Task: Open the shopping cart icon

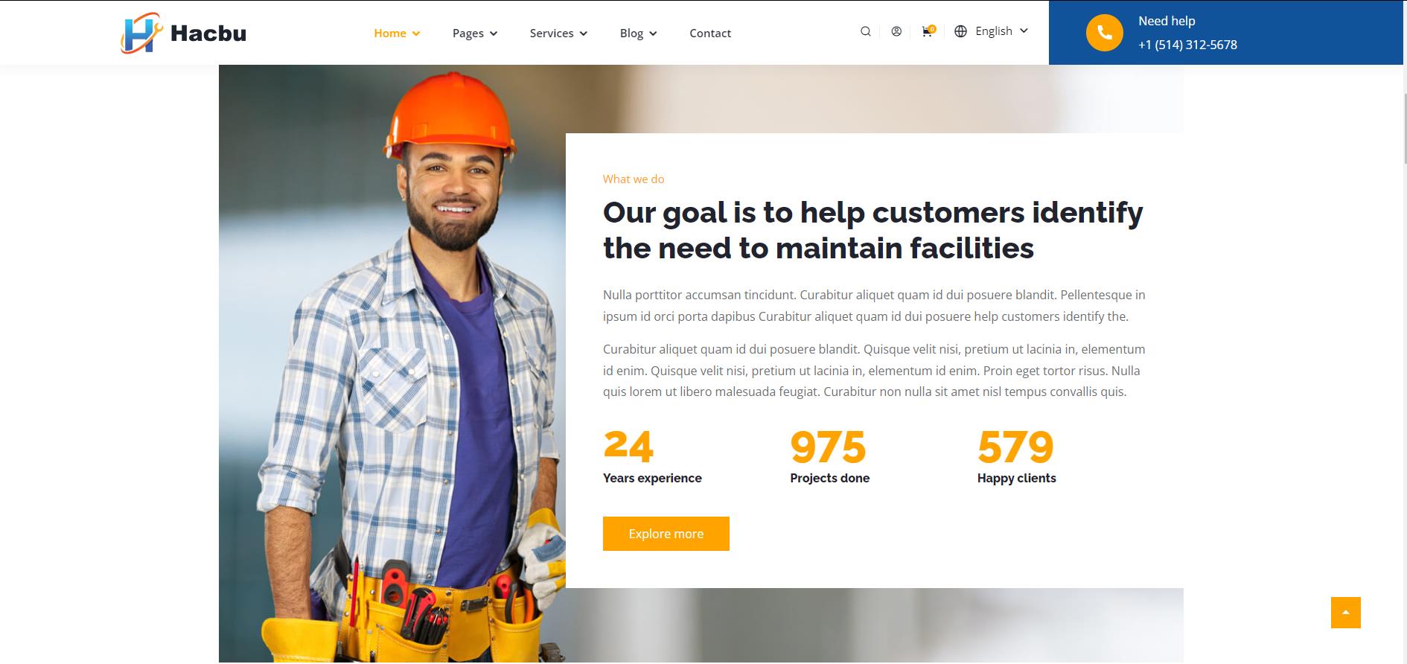Action: pyautogui.click(x=928, y=31)
